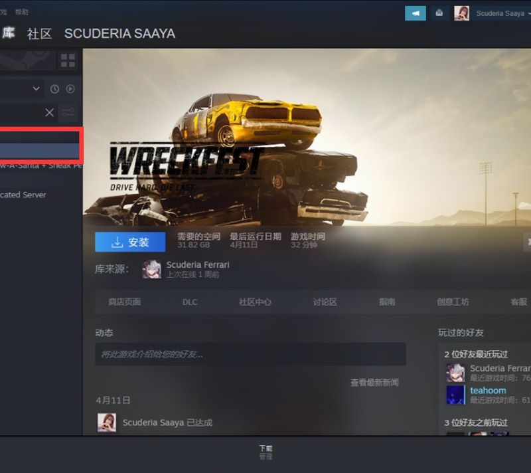Open the teahoom friend name link
531x473 pixels.
[x=488, y=391]
